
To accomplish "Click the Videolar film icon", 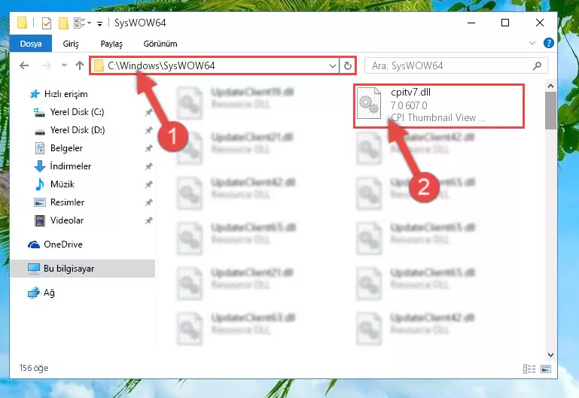I will (x=39, y=220).
